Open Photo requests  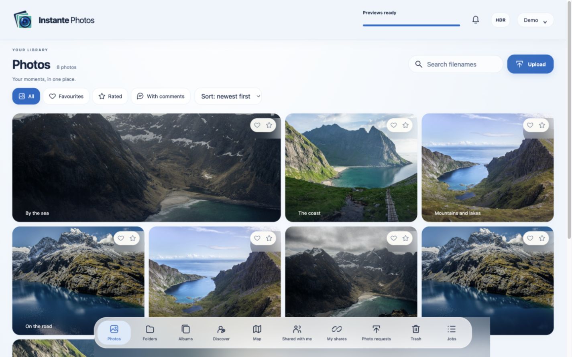tap(376, 333)
